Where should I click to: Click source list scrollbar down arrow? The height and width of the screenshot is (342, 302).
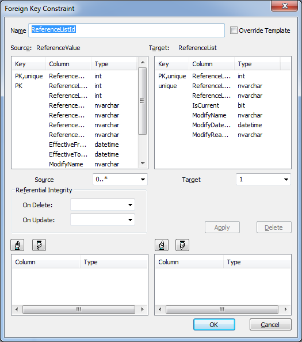point(143,163)
